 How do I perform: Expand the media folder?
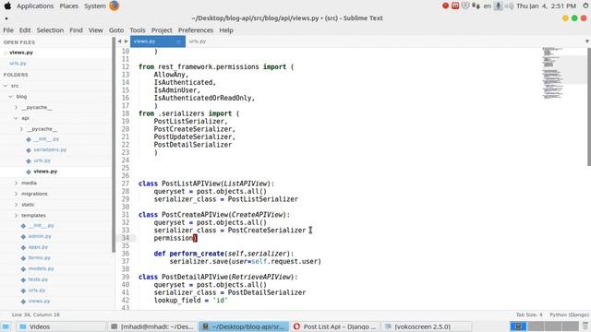[16, 183]
